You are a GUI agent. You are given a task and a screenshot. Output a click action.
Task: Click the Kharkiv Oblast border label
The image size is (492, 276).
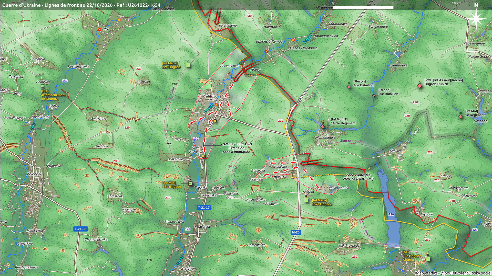point(411,137)
